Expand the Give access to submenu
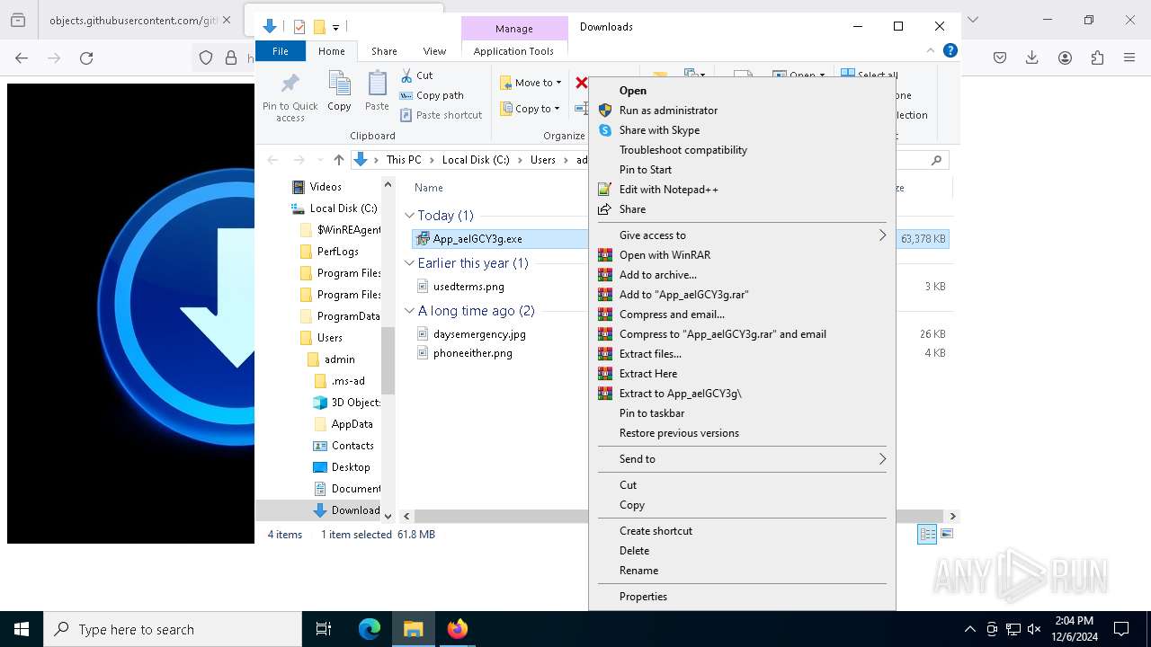Viewport: 1151px width, 647px height. pyautogui.click(x=742, y=235)
